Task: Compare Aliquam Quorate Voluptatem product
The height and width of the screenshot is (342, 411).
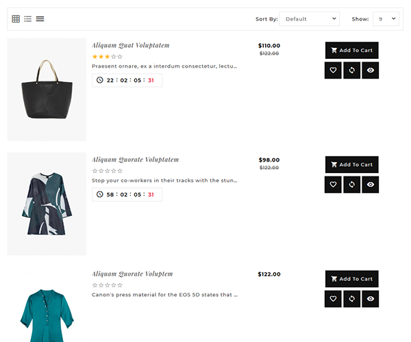Action: pyautogui.click(x=352, y=185)
